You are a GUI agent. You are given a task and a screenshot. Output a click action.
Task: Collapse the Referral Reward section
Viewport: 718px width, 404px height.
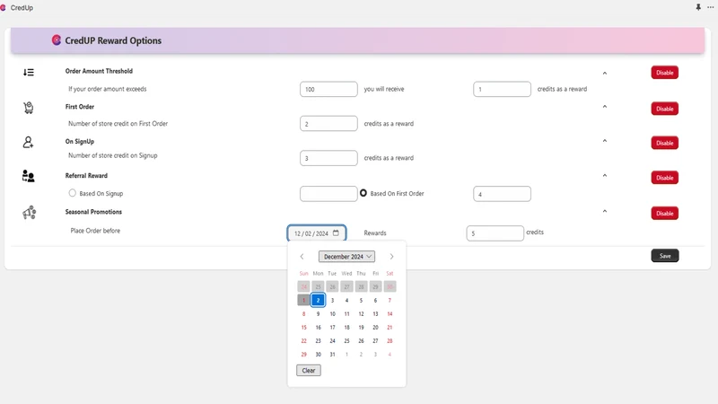pos(605,175)
